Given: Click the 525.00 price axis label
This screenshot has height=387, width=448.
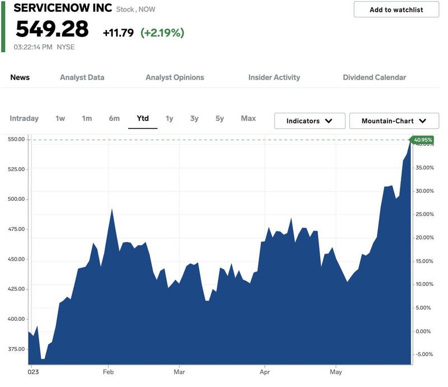Looking at the screenshot, I should pyautogui.click(x=16, y=169).
